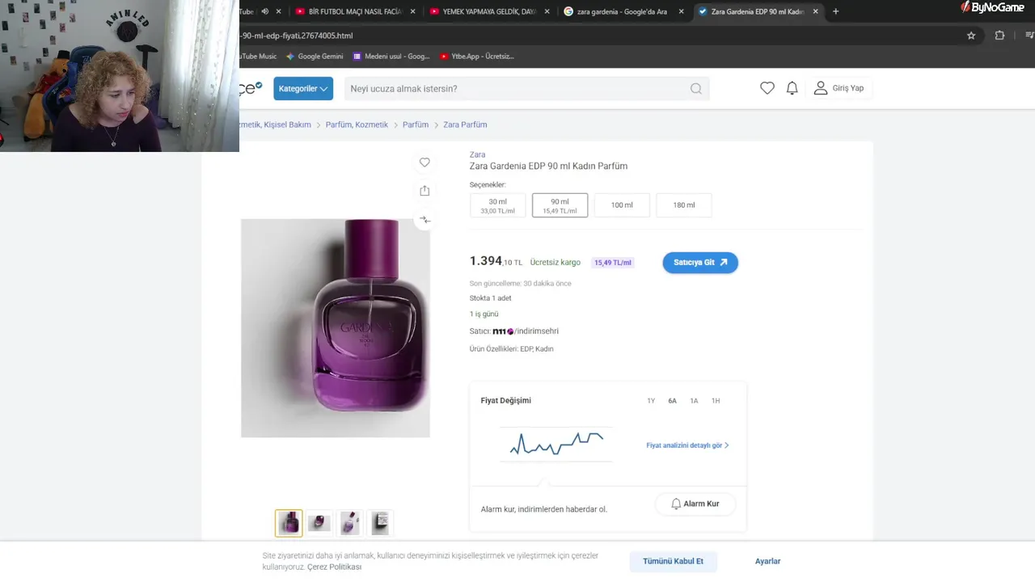Click the share icon beside the product image
This screenshot has width=1035, height=582.
tap(425, 191)
